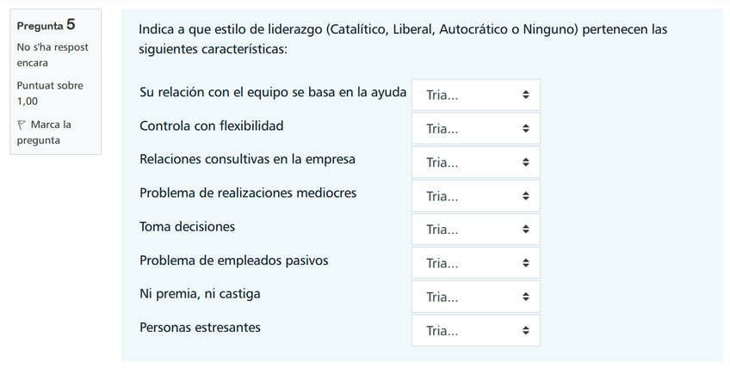Viewport: 730px width, 380px height.
Task: Click the "No s'ha respost encara" status text
Action: (x=53, y=55)
